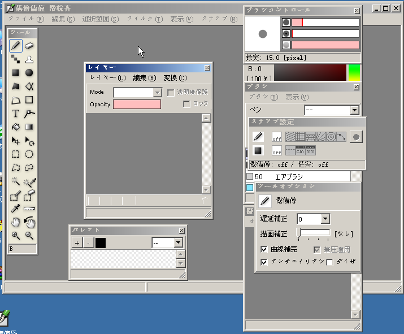The height and width of the screenshot is (334, 404).
Task: Adjust the pink Opacity slider in layer window
Action: coord(137,105)
